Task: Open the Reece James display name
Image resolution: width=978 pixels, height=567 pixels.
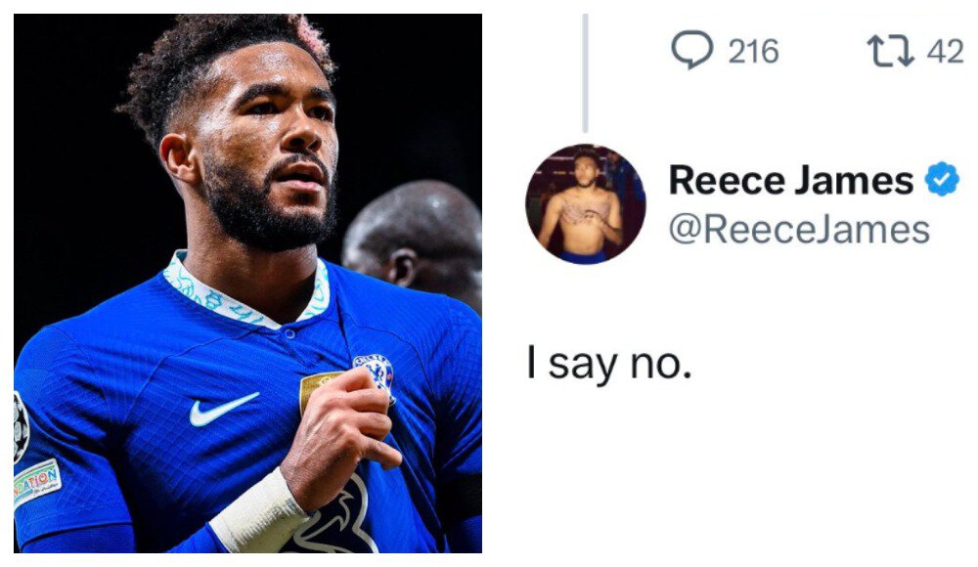Action: point(790,180)
